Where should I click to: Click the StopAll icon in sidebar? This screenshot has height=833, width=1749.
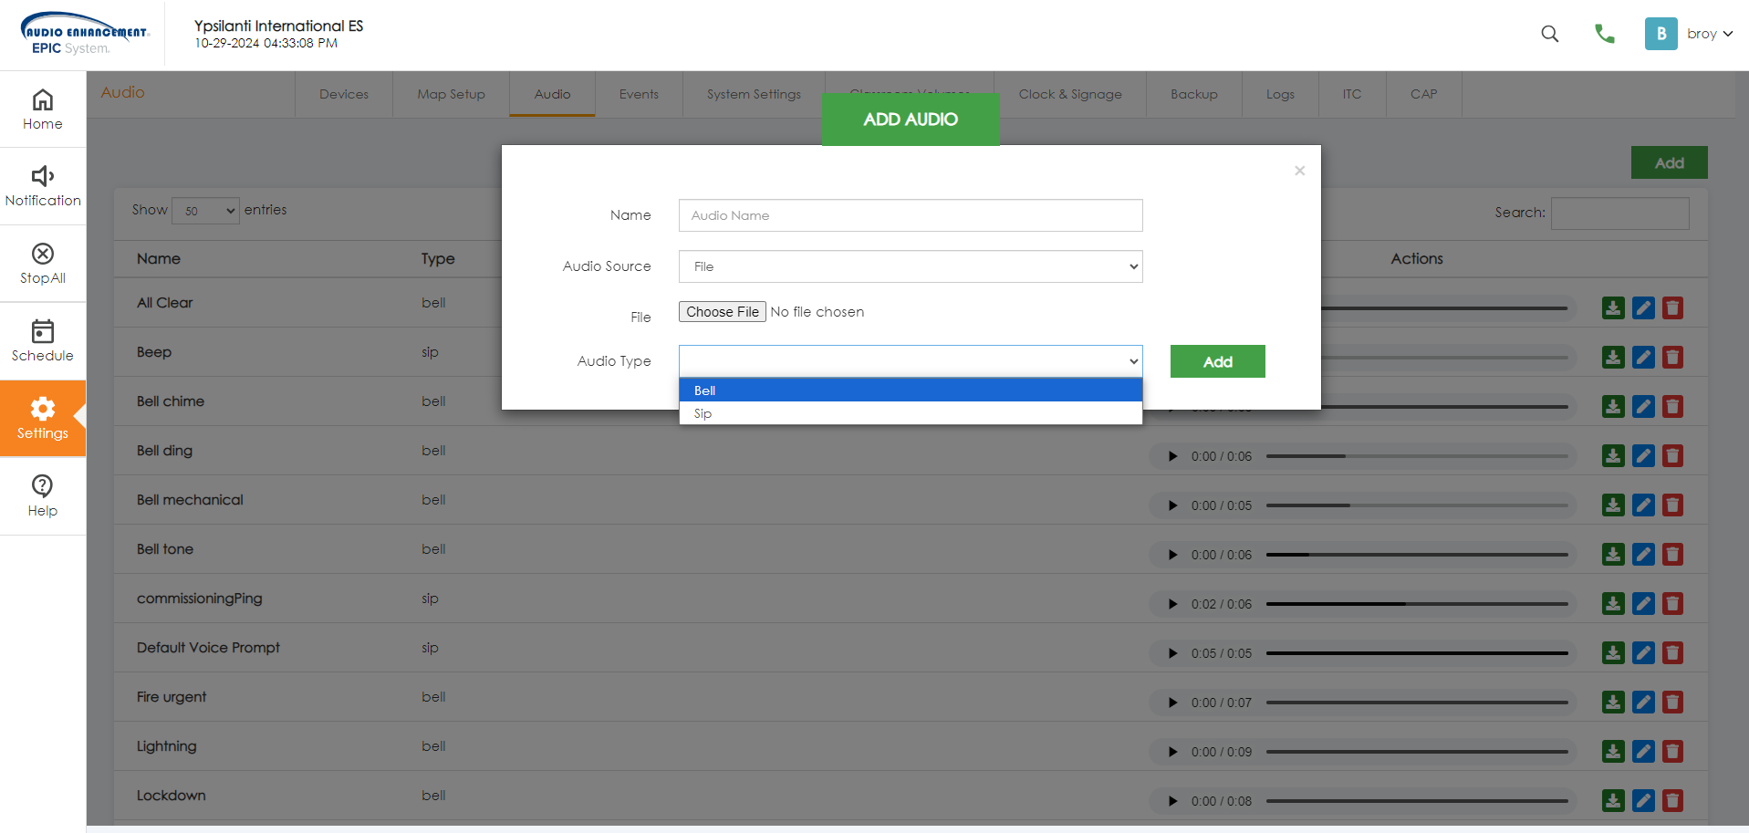(43, 254)
